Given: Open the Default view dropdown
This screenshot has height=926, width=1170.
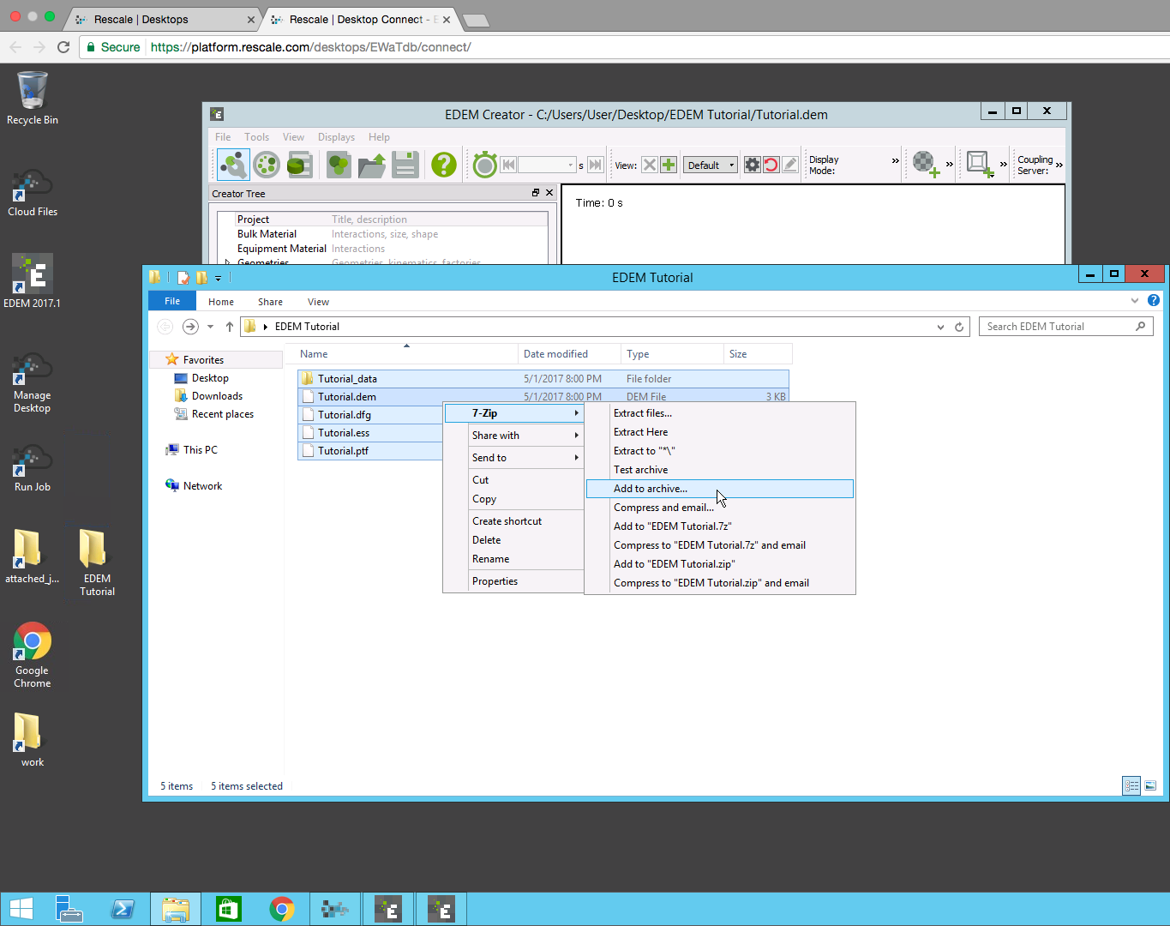Looking at the screenshot, I should coord(710,165).
